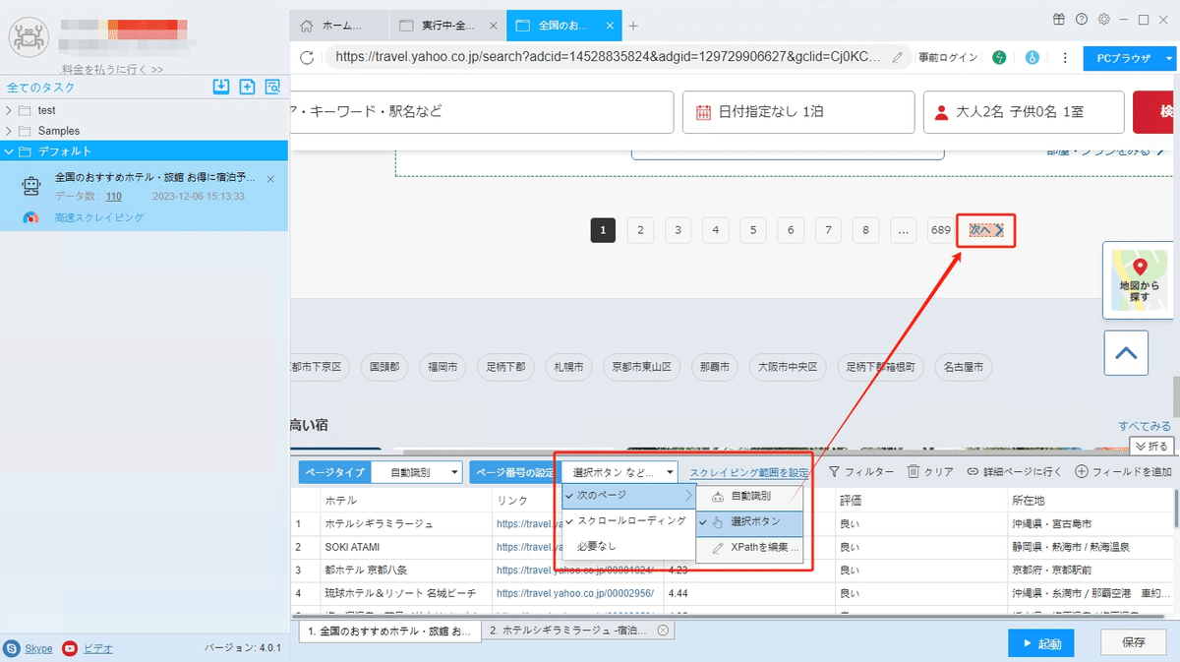Image resolution: width=1180 pixels, height=662 pixels.
Task: Click the keyword search input field
Action: coord(483,112)
